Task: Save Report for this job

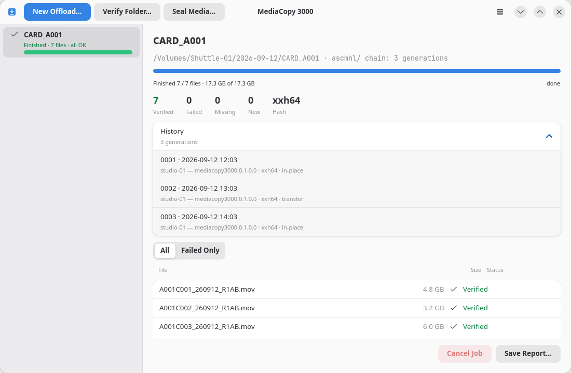Action: pyautogui.click(x=528, y=354)
